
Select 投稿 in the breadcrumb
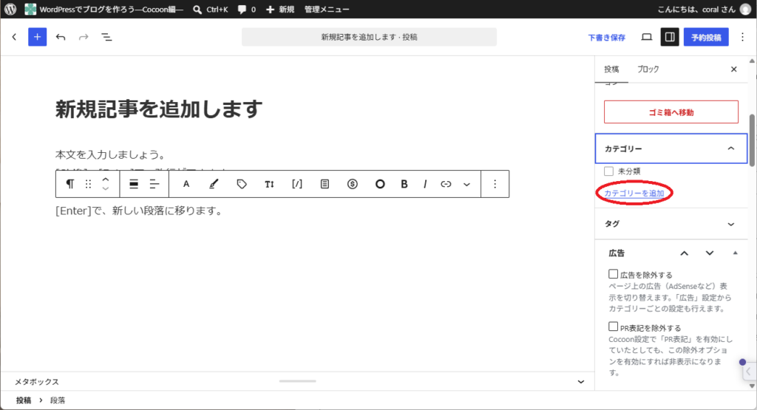[23, 400]
